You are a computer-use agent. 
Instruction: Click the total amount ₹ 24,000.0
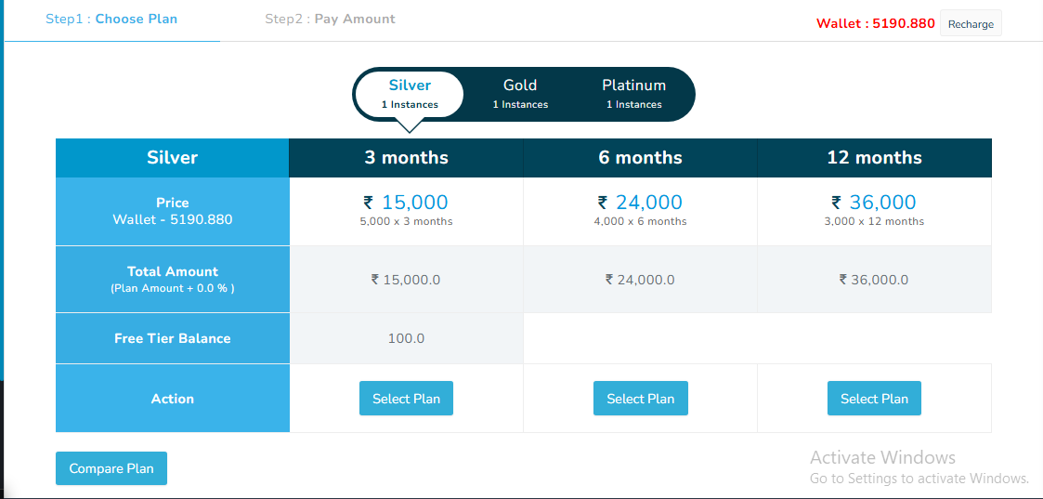[640, 280]
